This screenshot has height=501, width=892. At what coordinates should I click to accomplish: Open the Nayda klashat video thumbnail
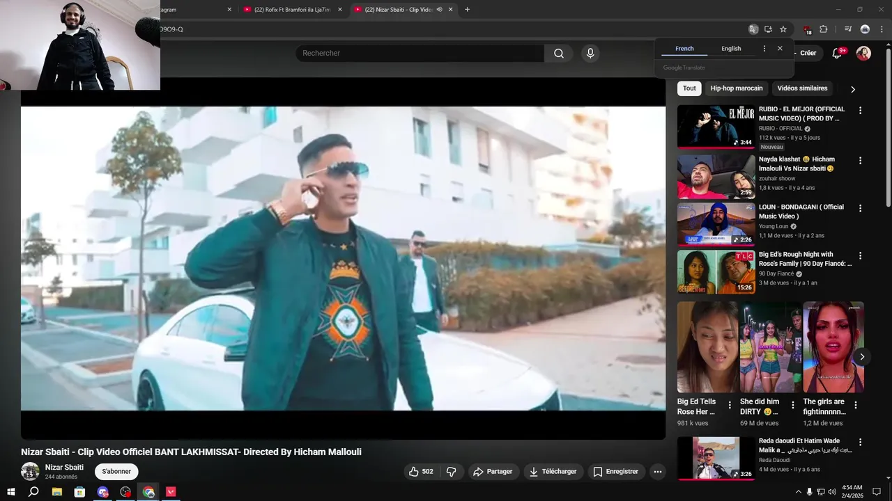click(716, 177)
